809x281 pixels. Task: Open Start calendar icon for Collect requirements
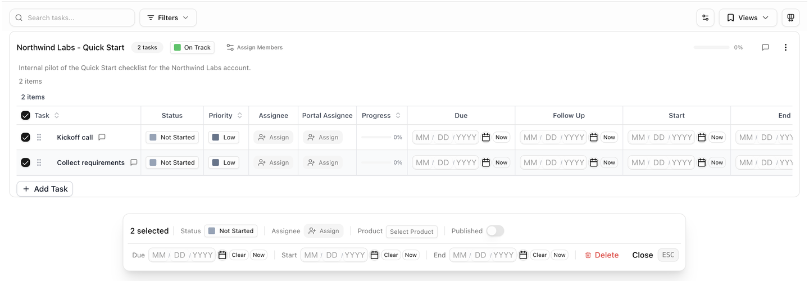(702, 162)
